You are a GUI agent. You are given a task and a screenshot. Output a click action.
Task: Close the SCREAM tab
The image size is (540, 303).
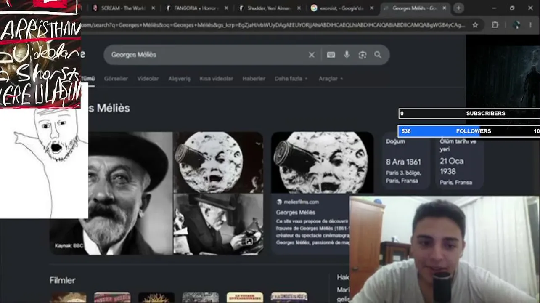153,8
